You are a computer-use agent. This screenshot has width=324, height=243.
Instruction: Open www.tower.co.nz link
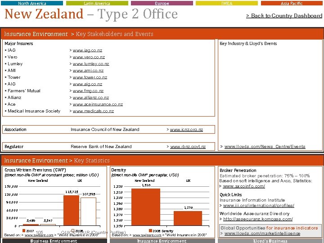(x=90, y=77)
